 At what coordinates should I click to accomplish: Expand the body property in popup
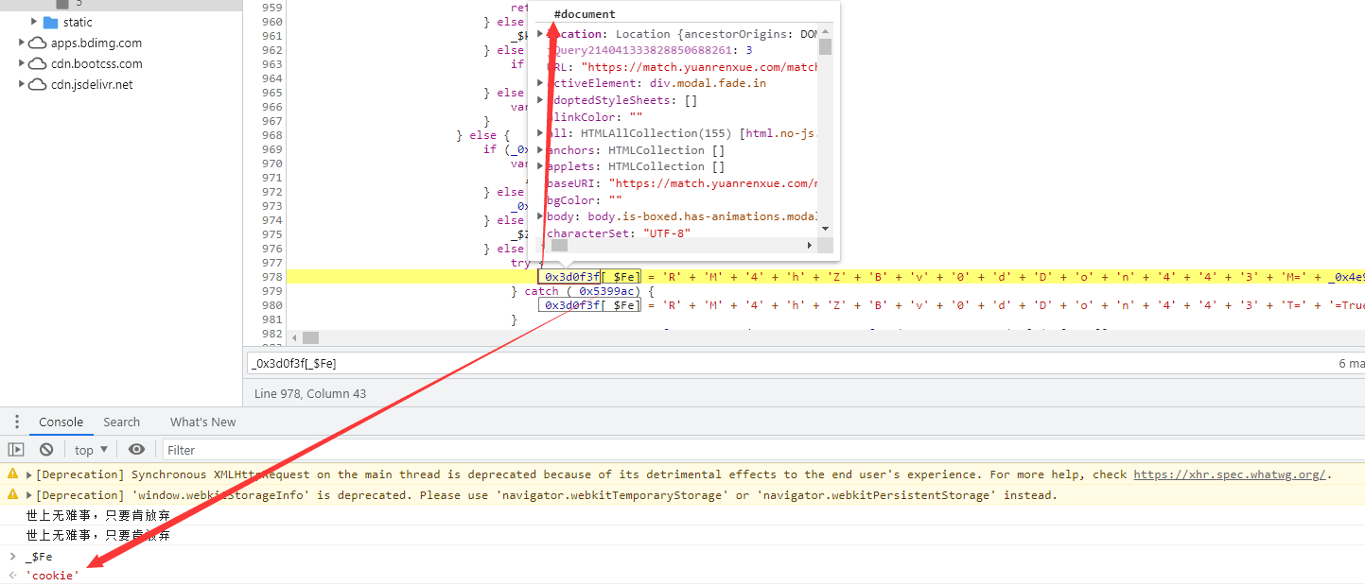[540, 216]
